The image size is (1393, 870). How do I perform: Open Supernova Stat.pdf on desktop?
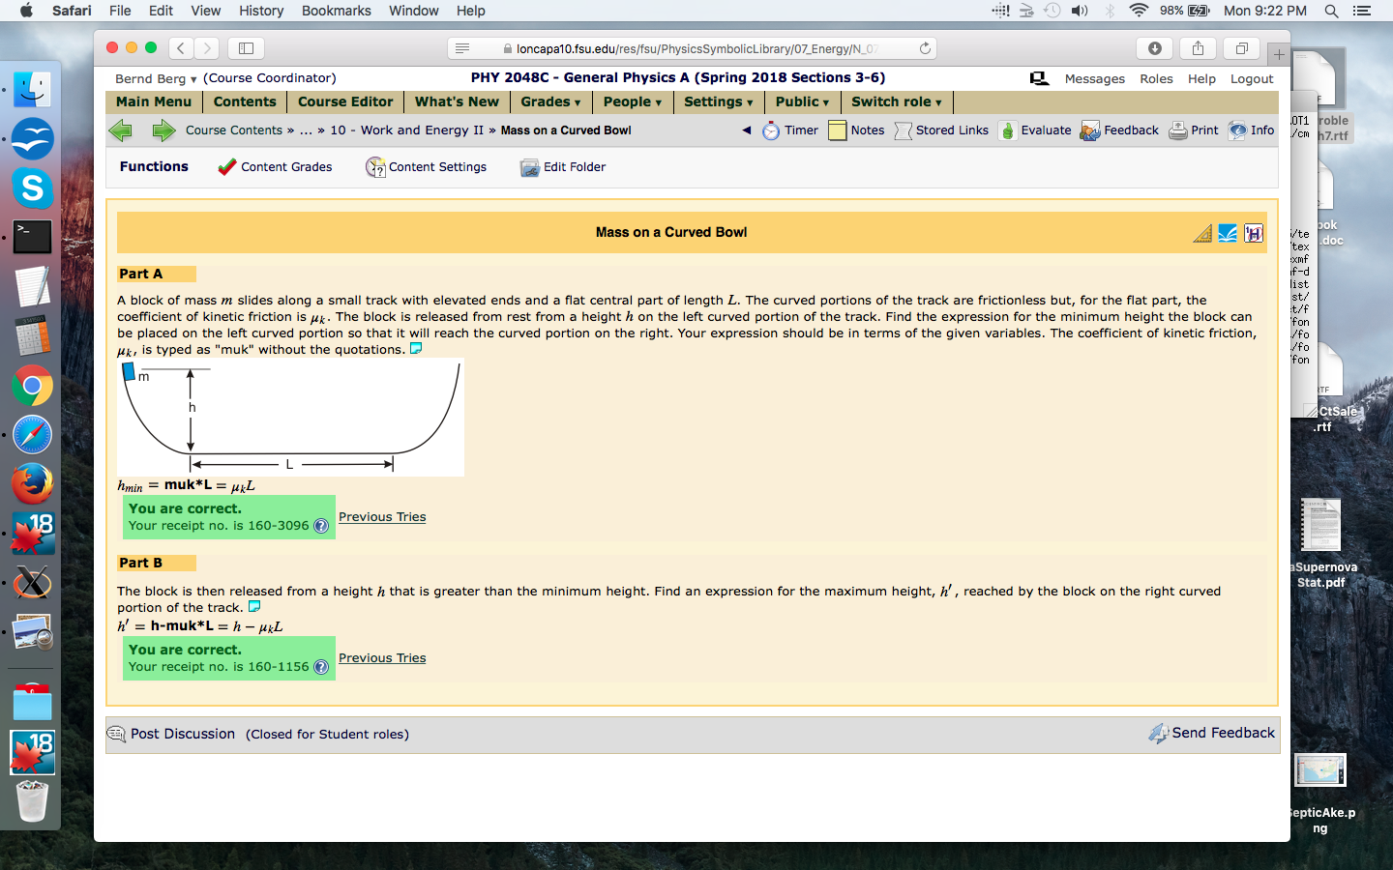point(1321,543)
